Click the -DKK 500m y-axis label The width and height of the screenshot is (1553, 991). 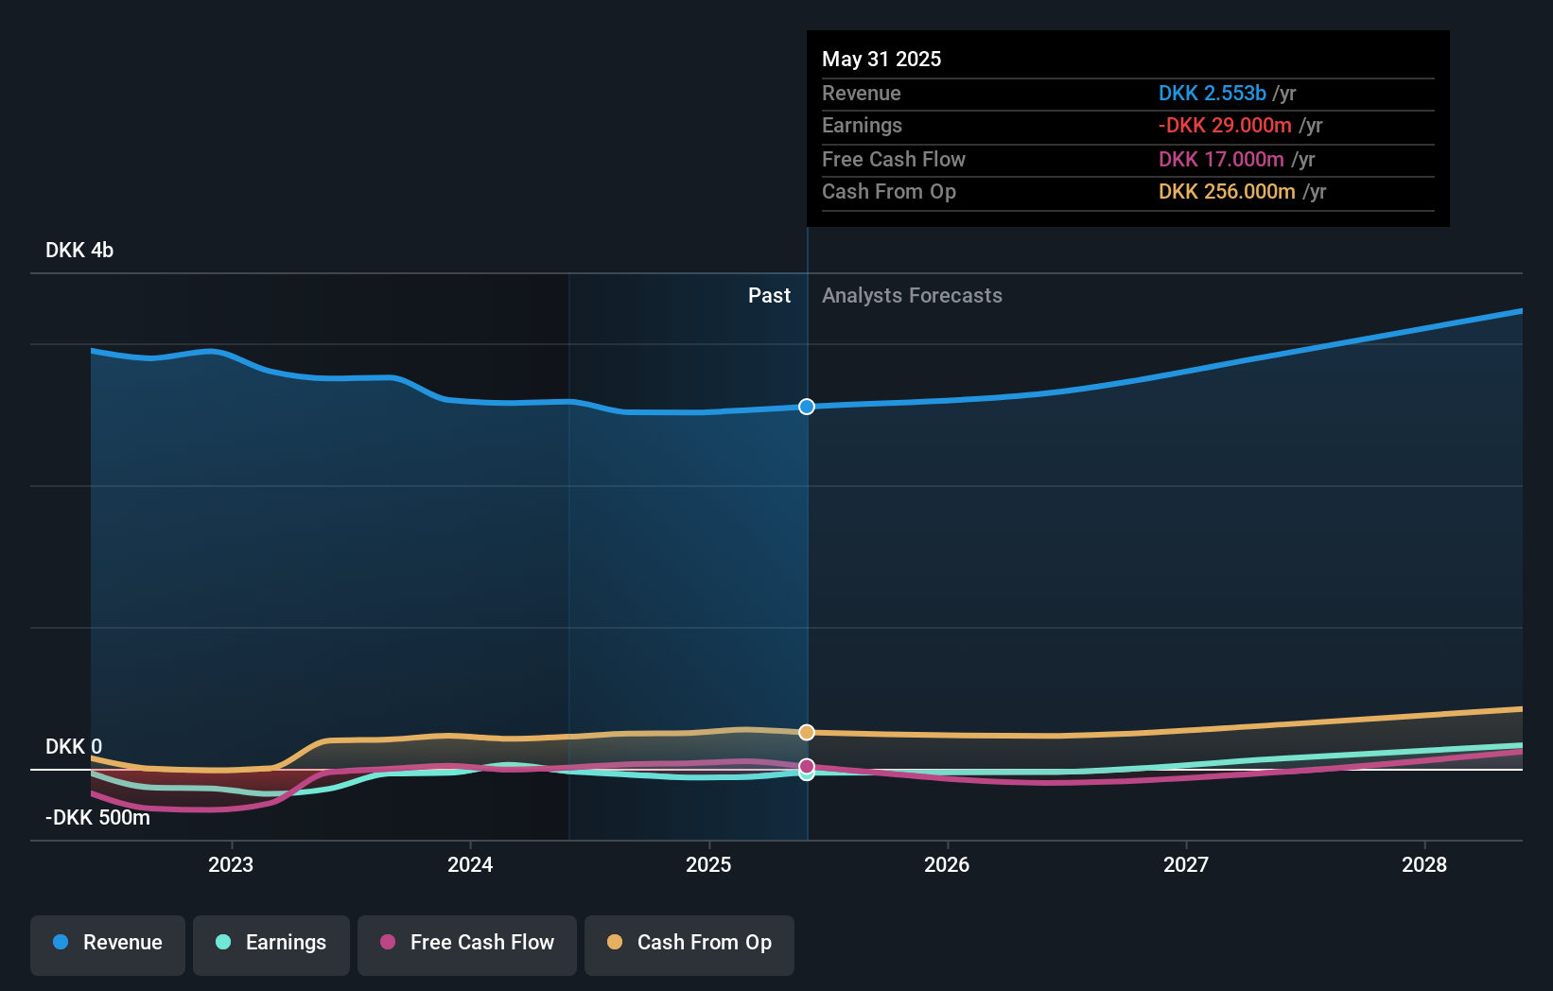click(97, 818)
